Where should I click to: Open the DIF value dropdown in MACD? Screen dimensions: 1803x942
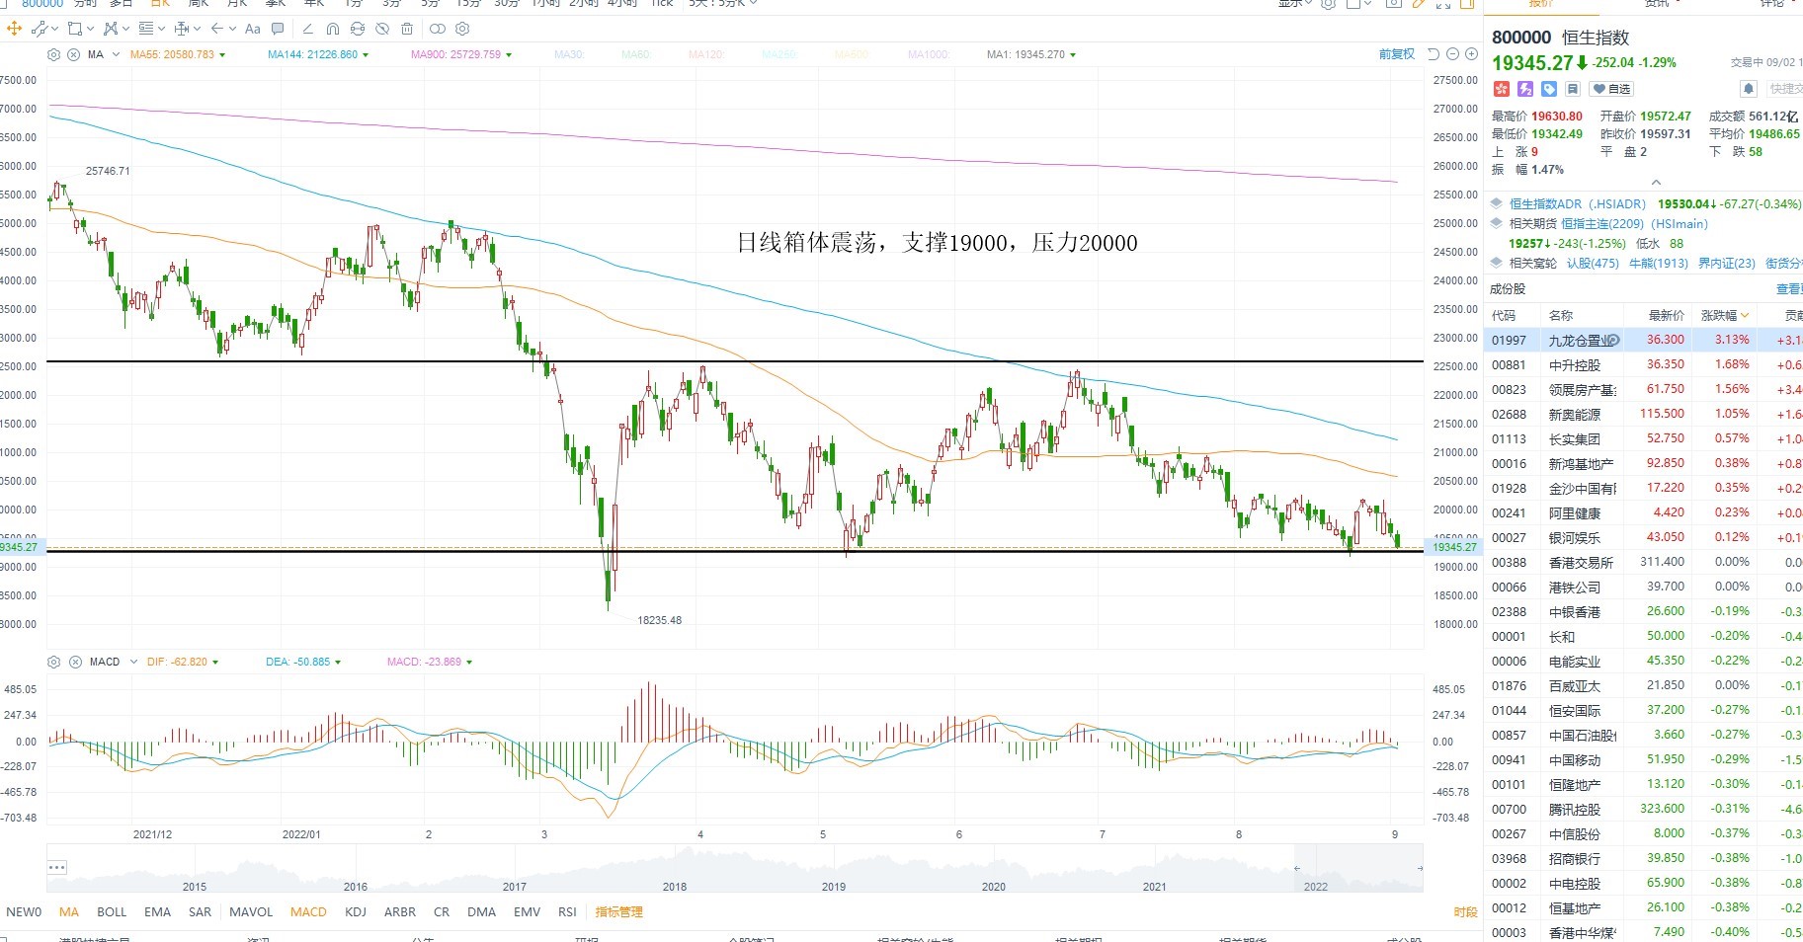pos(215,663)
